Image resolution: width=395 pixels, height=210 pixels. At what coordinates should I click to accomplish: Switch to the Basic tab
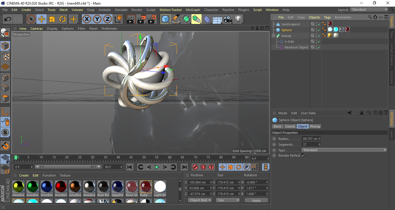(278, 126)
